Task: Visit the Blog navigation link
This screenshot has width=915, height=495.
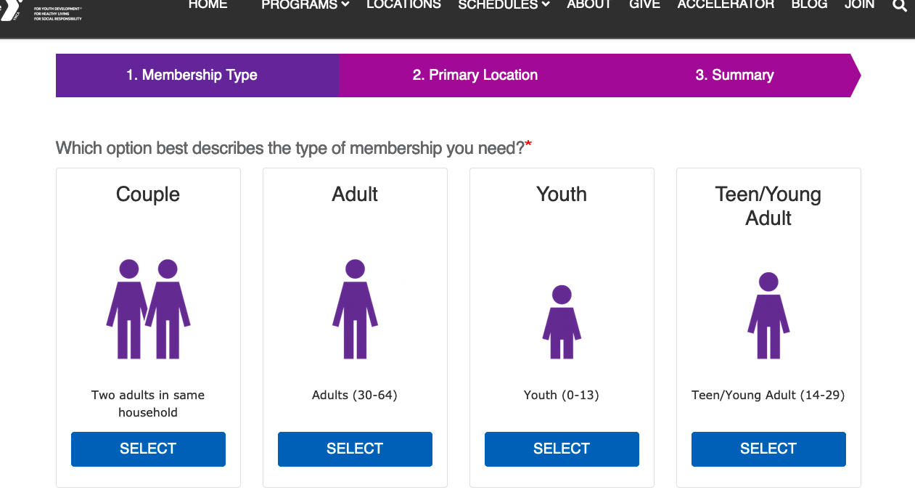Action: tap(809, 4)
